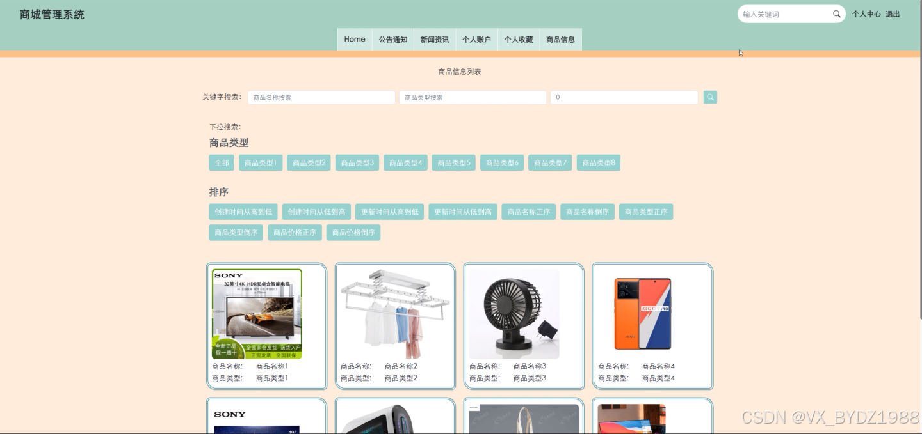Open second-row laptop product thumbnail
The width and height of the screenshot is (922, 434).
pos(632,419)
